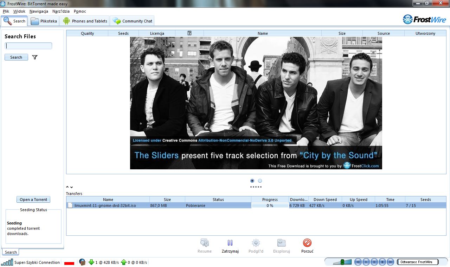Switch to Phones and Tablets tab
This screenshot has width=450, height=267.
click(x=85, y=21)
